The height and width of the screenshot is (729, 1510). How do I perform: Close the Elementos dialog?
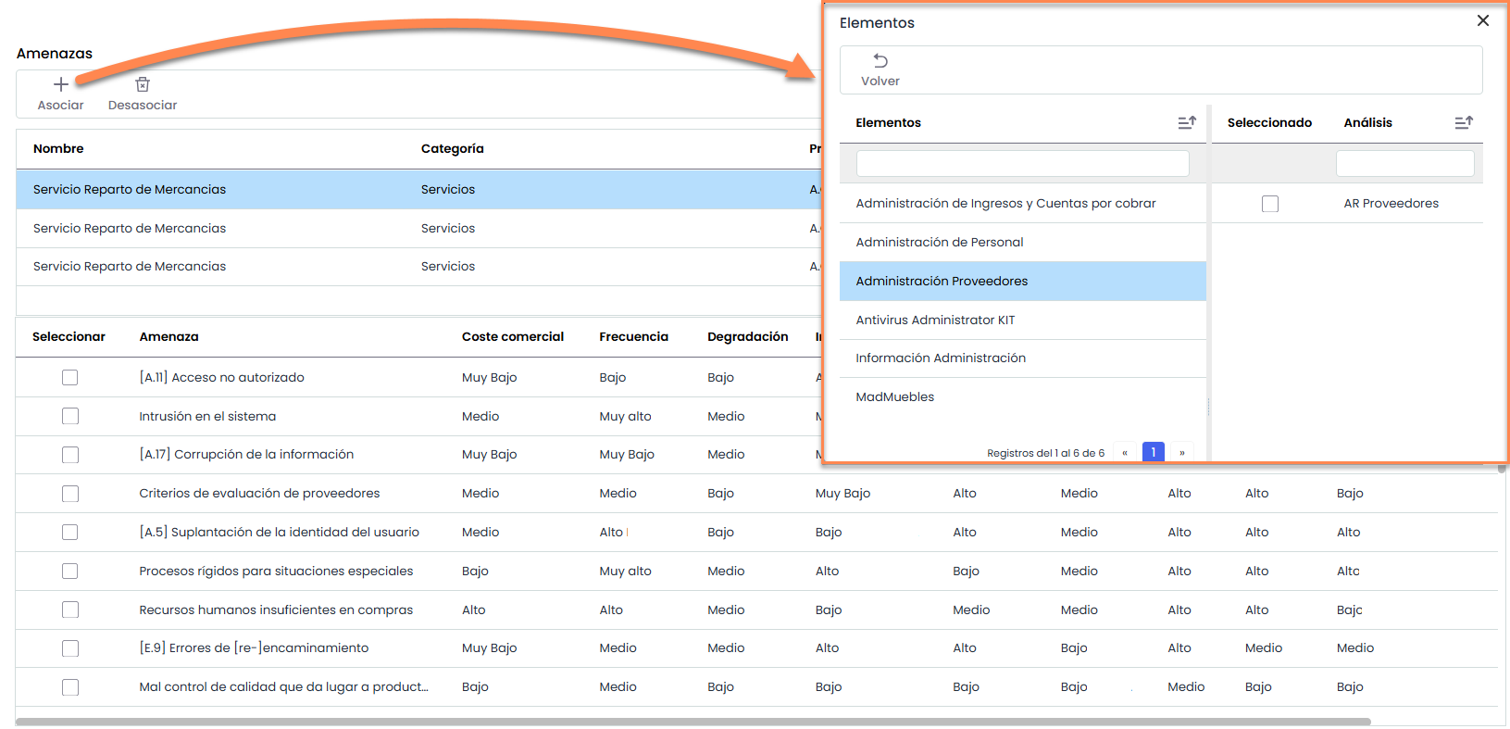(1483, 20)
